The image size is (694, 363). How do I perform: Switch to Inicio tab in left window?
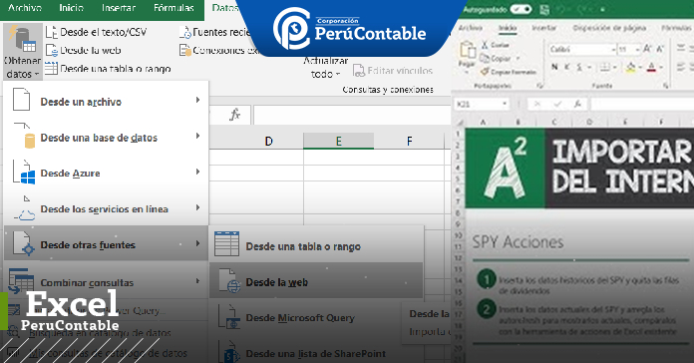(71, 8)
